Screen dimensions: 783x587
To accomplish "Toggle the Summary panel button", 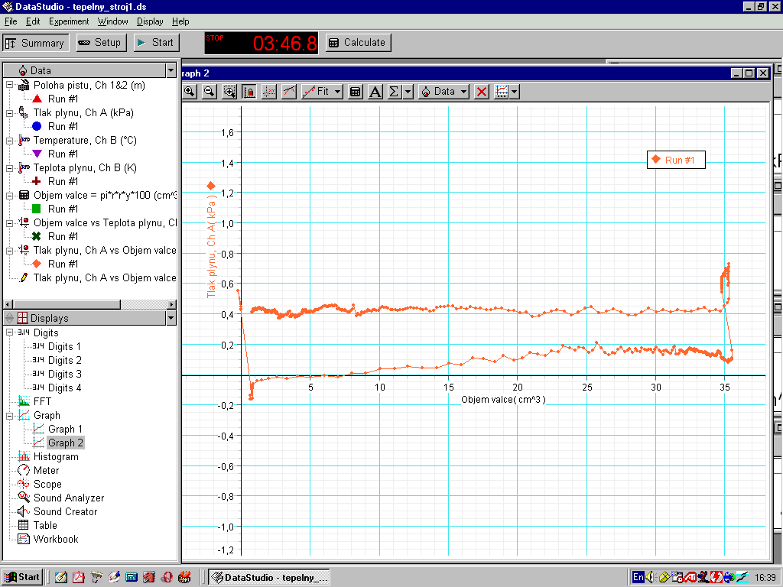I will tap(36, 43).
